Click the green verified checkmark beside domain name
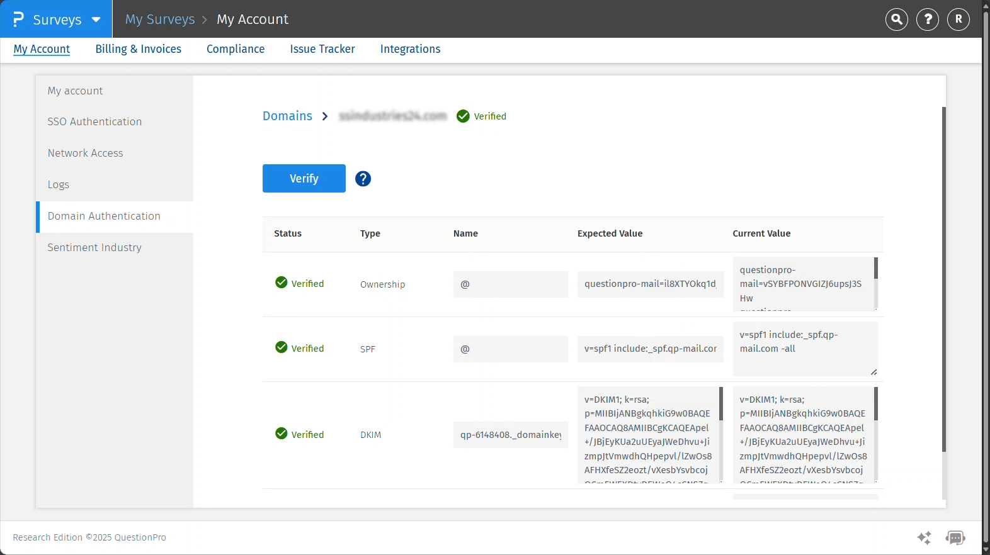 [x=463, y=116]
